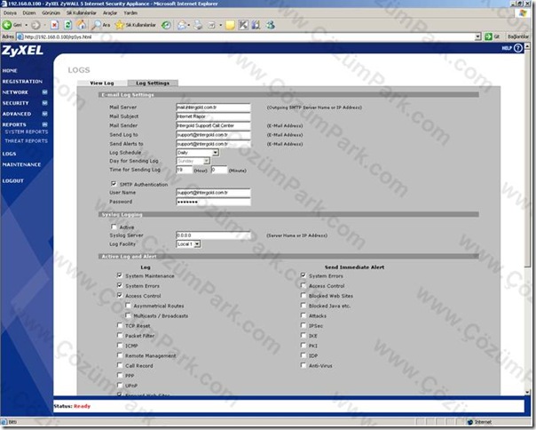Click the Refresh page icon
Viewport: 536px width, 430px height.
pos(68,25)
